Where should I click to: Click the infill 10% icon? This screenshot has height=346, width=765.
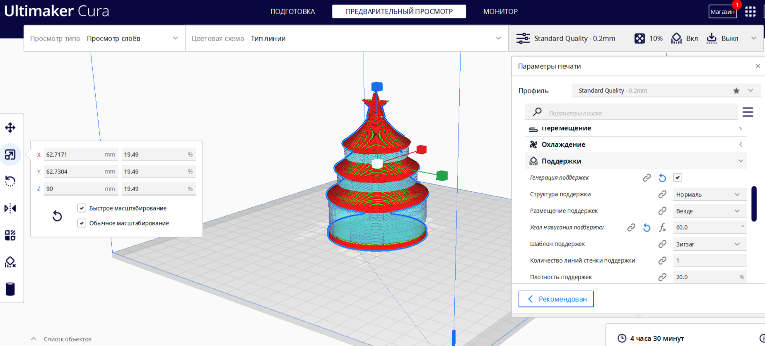pyautogui.click(x=640, y=39)
